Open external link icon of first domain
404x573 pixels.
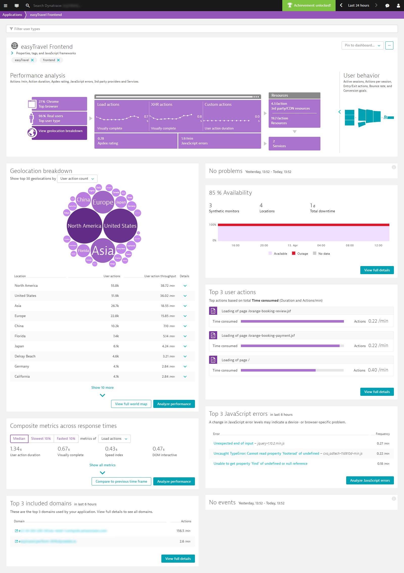16,531
